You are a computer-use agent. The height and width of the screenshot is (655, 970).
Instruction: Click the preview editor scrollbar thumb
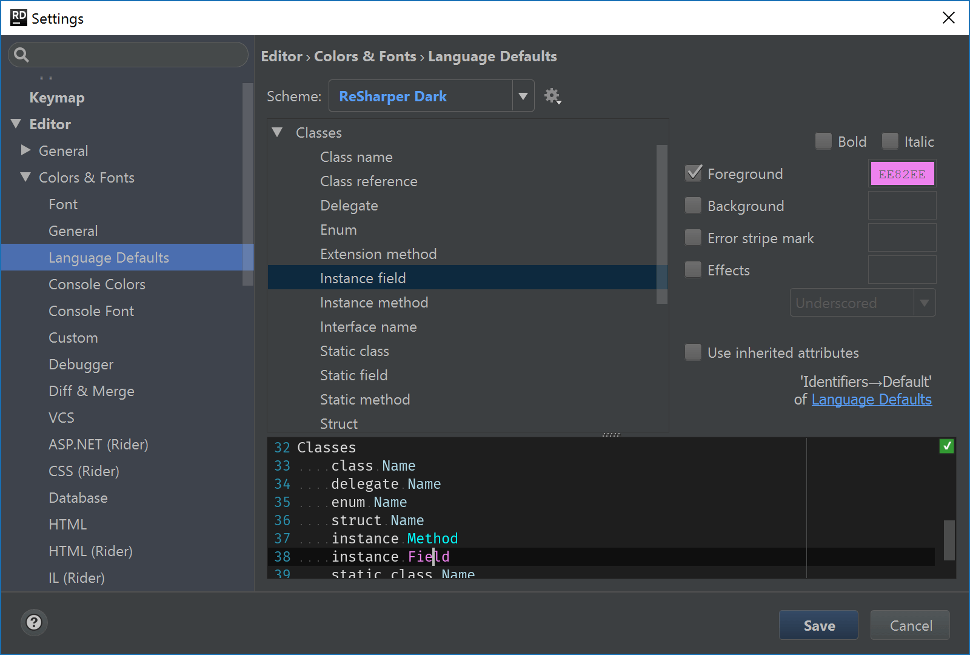pos(949,540)
